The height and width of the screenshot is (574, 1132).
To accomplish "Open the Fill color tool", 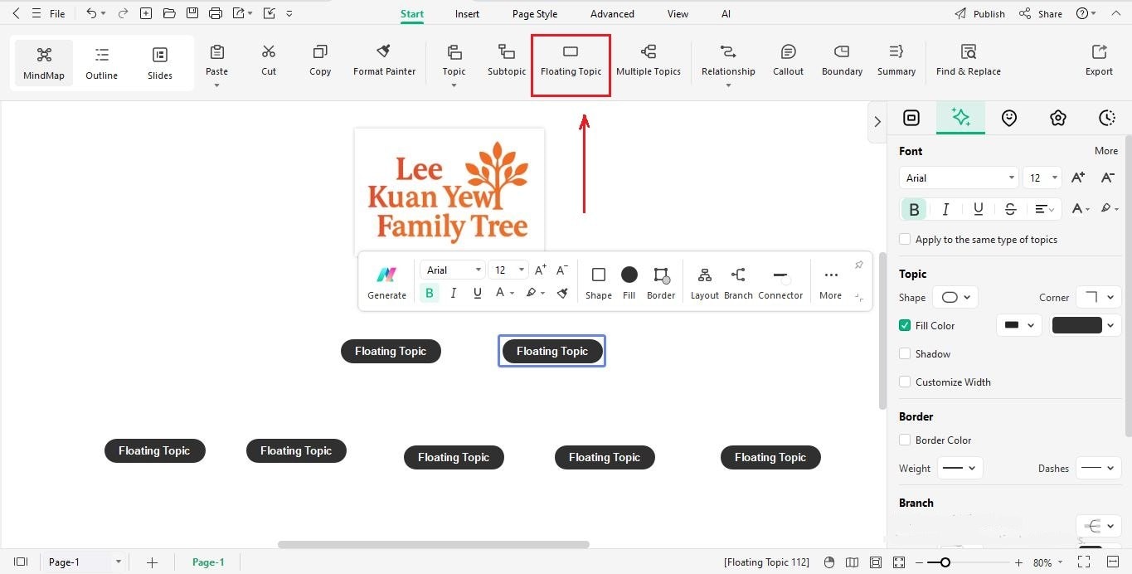I will 629,282.
